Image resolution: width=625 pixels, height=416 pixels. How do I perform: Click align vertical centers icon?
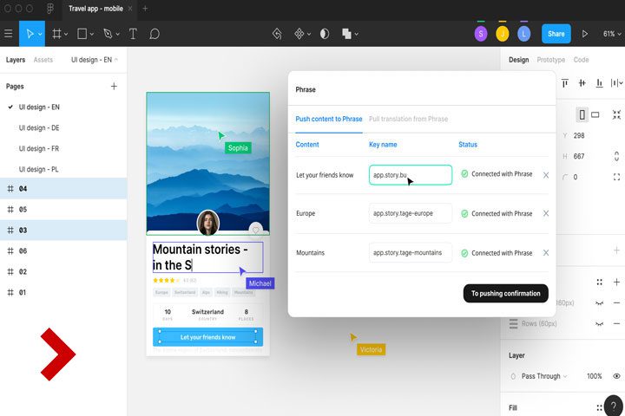582,83
